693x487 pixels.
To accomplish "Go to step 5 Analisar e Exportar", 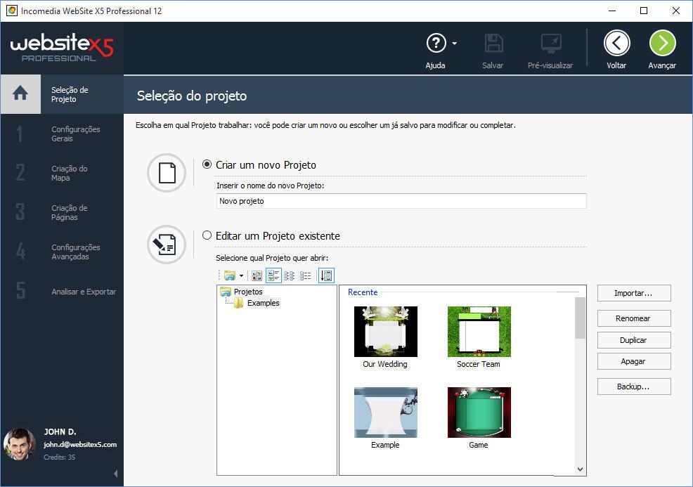I will (63, 291).
